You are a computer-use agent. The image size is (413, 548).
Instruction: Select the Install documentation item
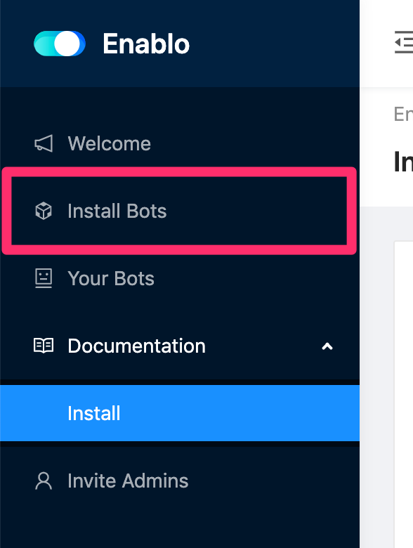pyautogui.click(x=180, y=413)
